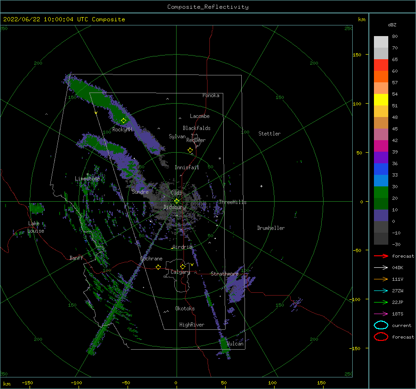Click the purple 39 dBZ color swatch
The height and width of the screenshot is (389, 416).
point(381,157)
